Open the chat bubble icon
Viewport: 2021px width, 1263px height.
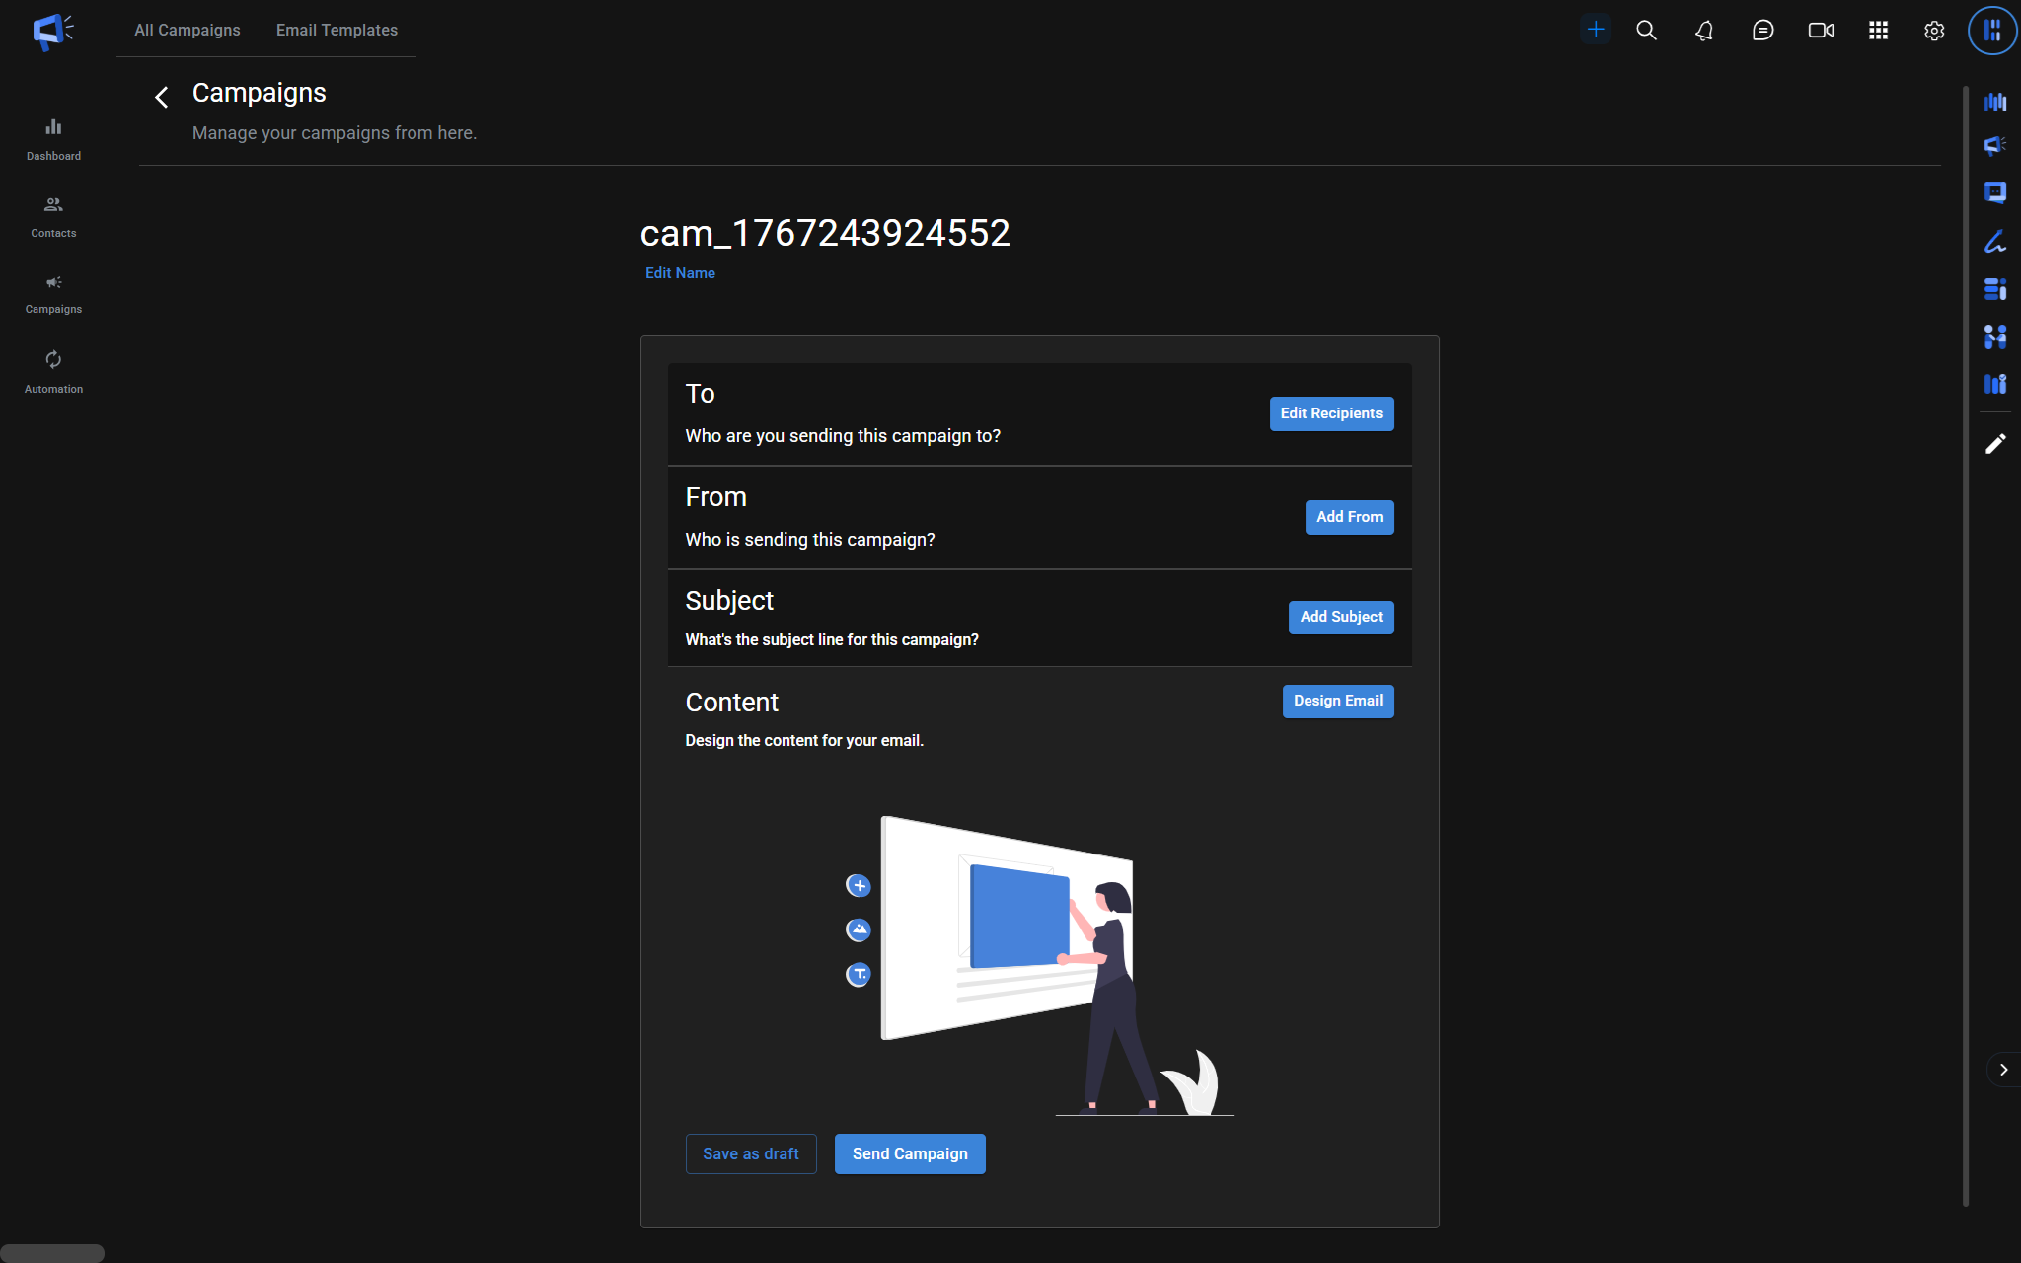click(1762, 31)
